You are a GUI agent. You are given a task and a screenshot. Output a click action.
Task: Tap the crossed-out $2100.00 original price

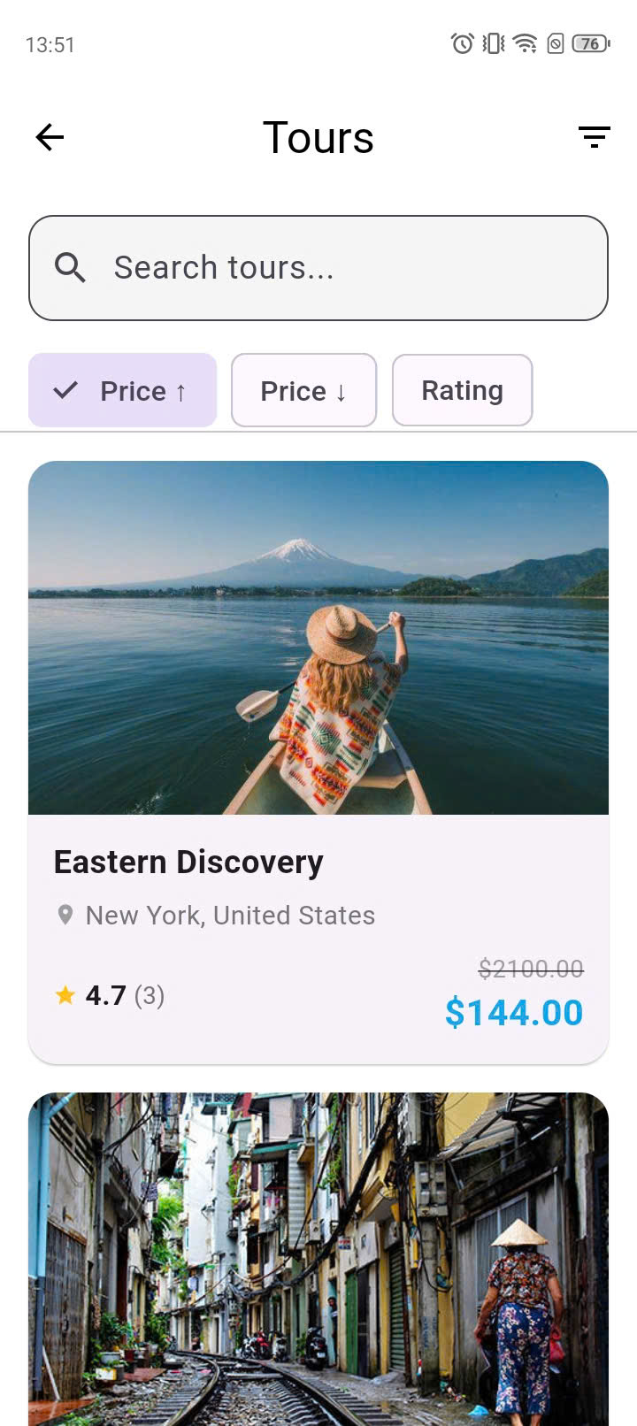pos(531,969)
